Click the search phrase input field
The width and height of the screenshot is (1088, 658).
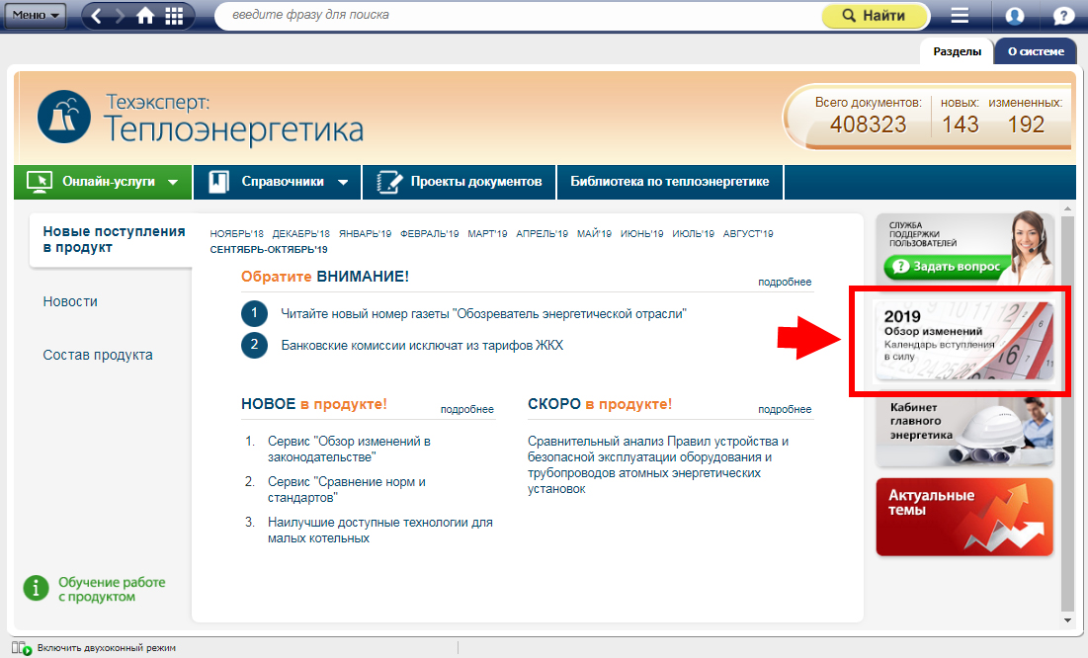[x=514, y=16]
